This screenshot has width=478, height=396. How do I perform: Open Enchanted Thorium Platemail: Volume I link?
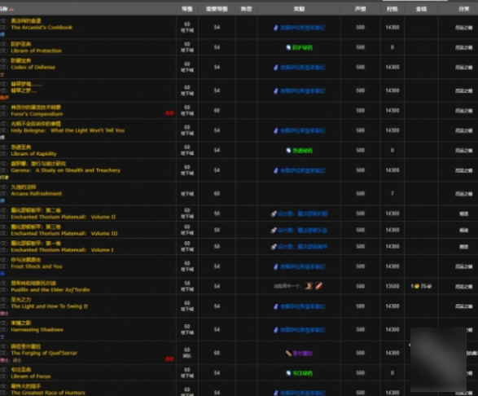62,250
